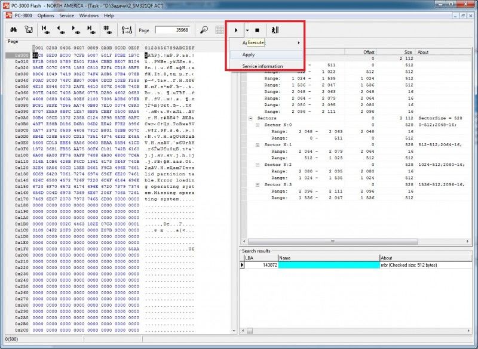Click the horizontal scrollbar of the tree panel
Screen dimensions: 478x349
point(333,241)
